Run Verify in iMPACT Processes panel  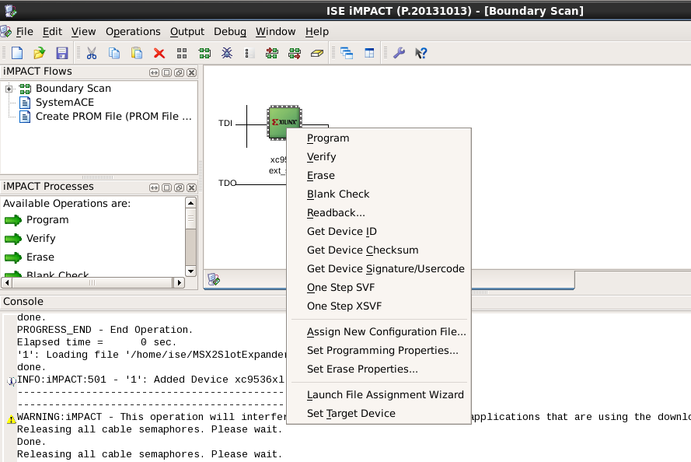[x=40, y=239]
